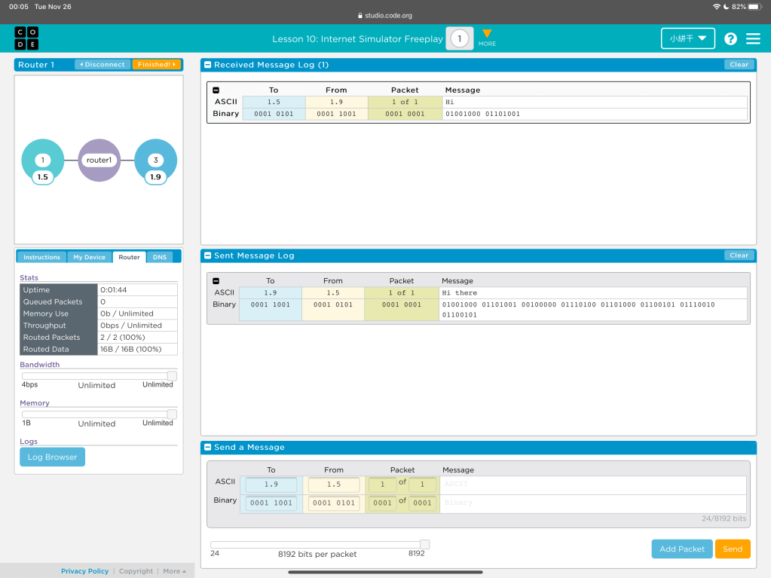Switch to the DNS tab
This screenshot has width=771, height=578.
[x=160, y=257]
